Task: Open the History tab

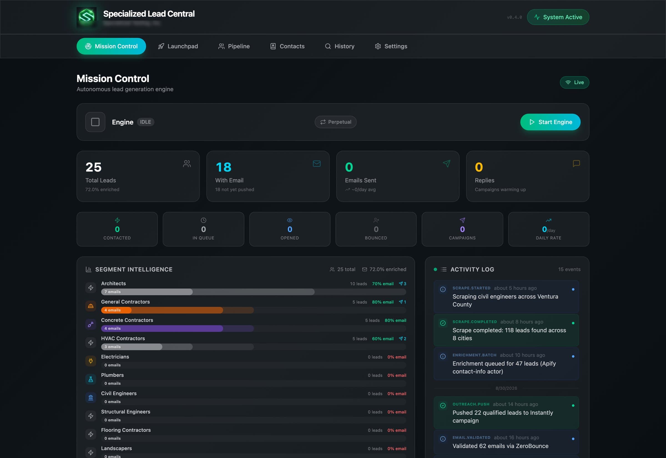Action: pyautogui.click(x=340, y=46)
